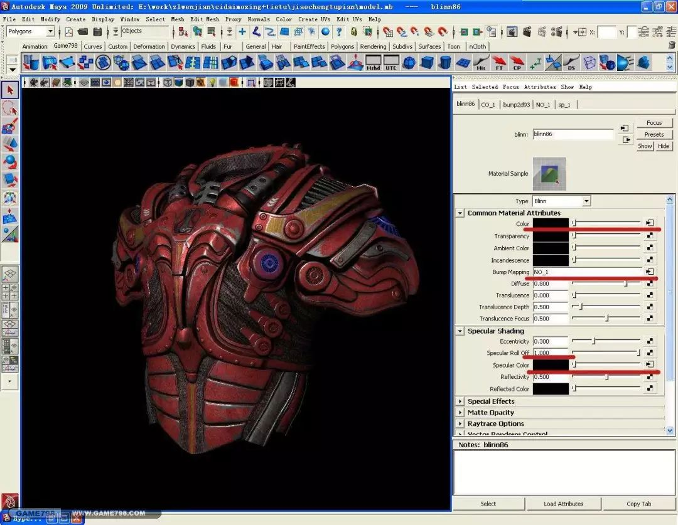Activate the Lasso selection tool

(x=10, y=108)
